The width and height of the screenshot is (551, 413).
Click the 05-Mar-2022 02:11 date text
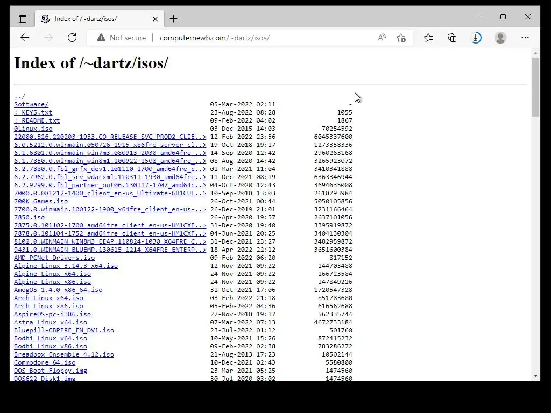(x=243, y=104)
